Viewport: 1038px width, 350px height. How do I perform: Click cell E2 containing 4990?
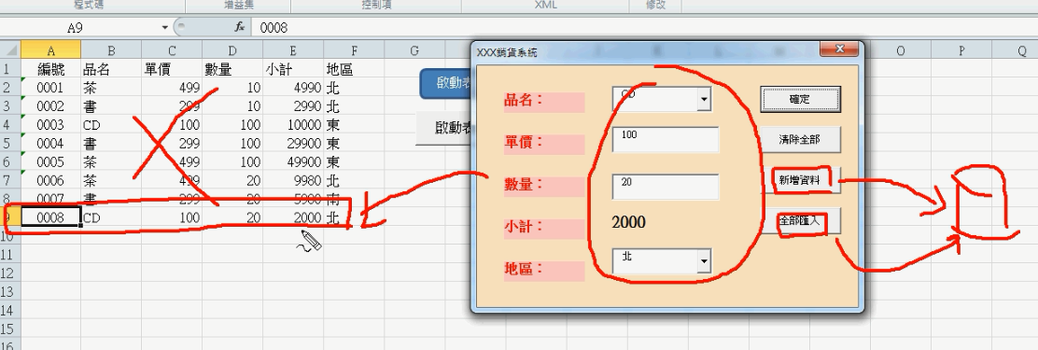[293, 88]
